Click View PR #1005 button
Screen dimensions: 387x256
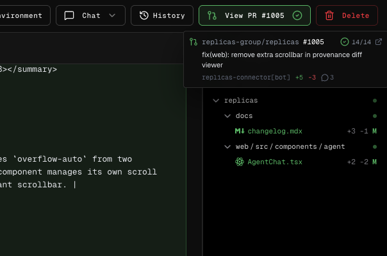point(254,15)
